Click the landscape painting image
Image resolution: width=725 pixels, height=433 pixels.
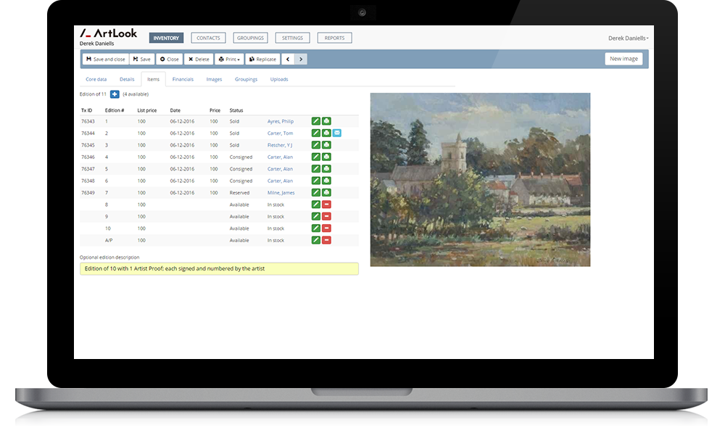pyautogui.click(x=480, y=179)
